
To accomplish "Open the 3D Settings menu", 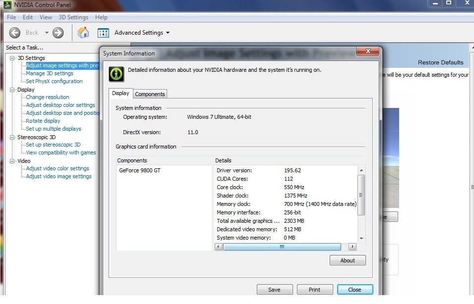I will pyautogui.click(x=73, y=17).
